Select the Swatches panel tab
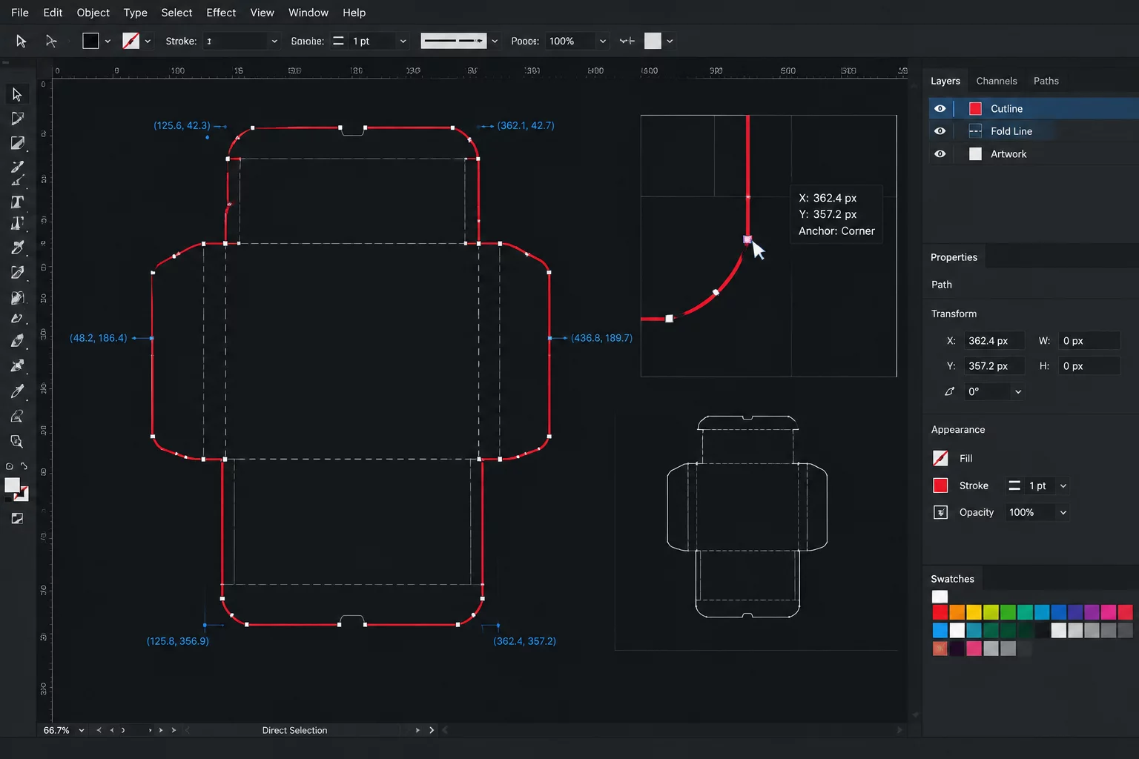The width and height of the screenshot is (1139, 759). click(952, 579)
